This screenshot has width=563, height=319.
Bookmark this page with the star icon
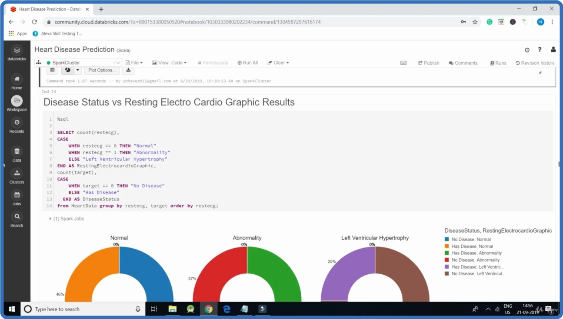coord(475,22)
